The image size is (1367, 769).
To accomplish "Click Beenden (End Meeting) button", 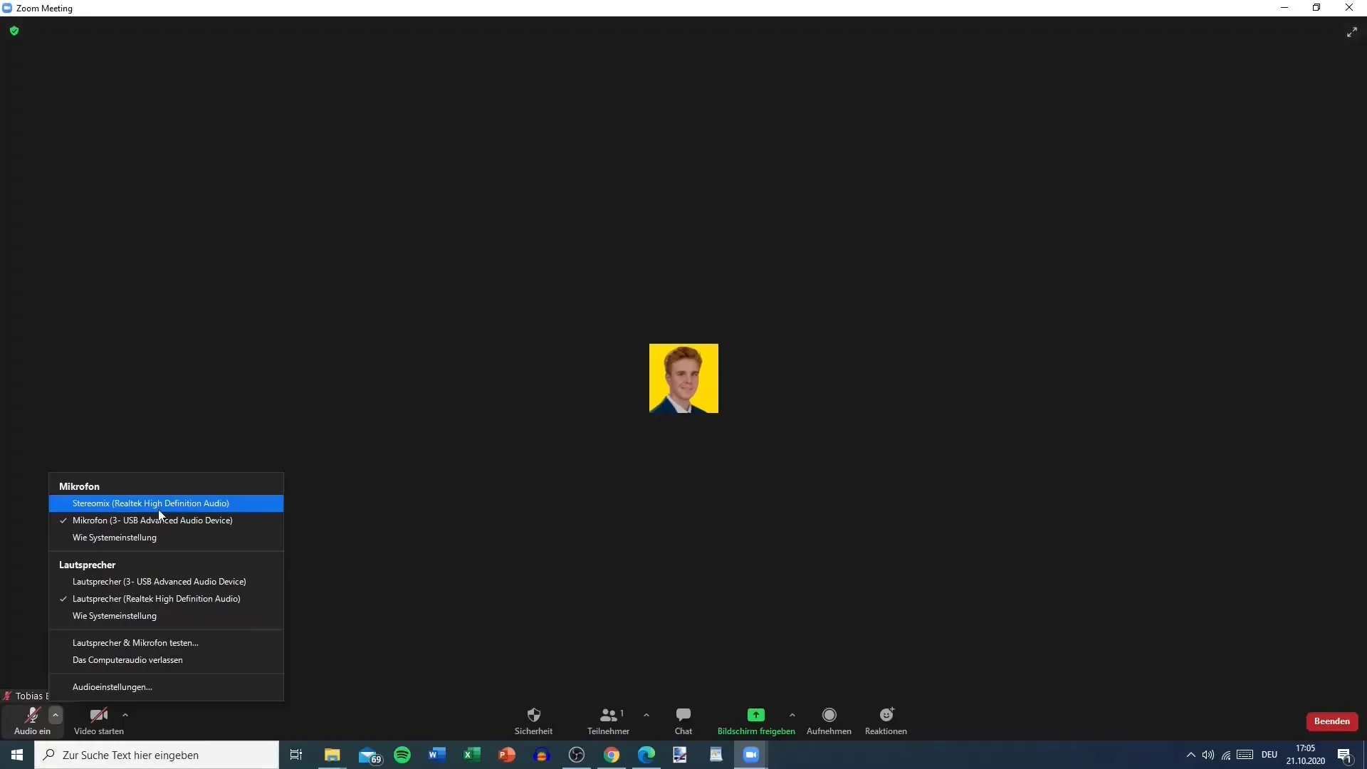I will click(x=1331, y=720).
